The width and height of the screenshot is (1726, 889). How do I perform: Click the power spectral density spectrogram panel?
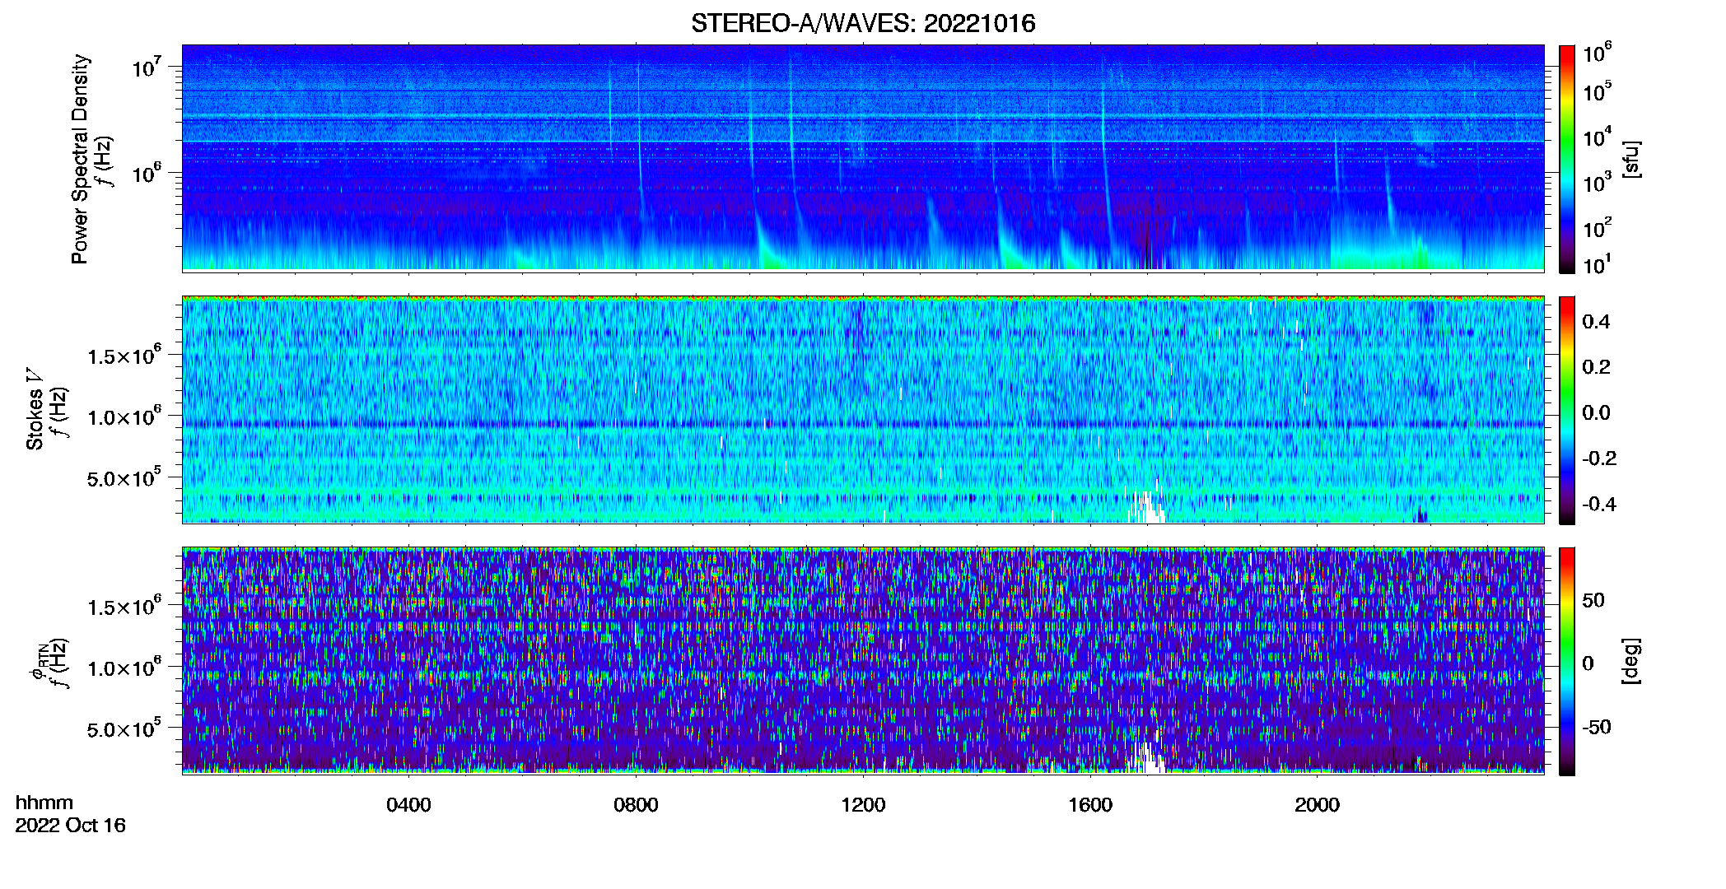click(863, 158)
